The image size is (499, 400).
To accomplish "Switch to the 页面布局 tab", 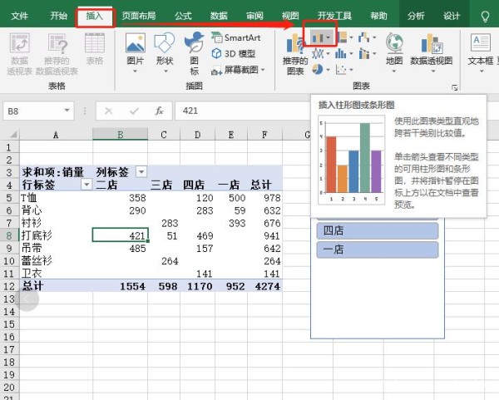I will click(x=139, y=16).
